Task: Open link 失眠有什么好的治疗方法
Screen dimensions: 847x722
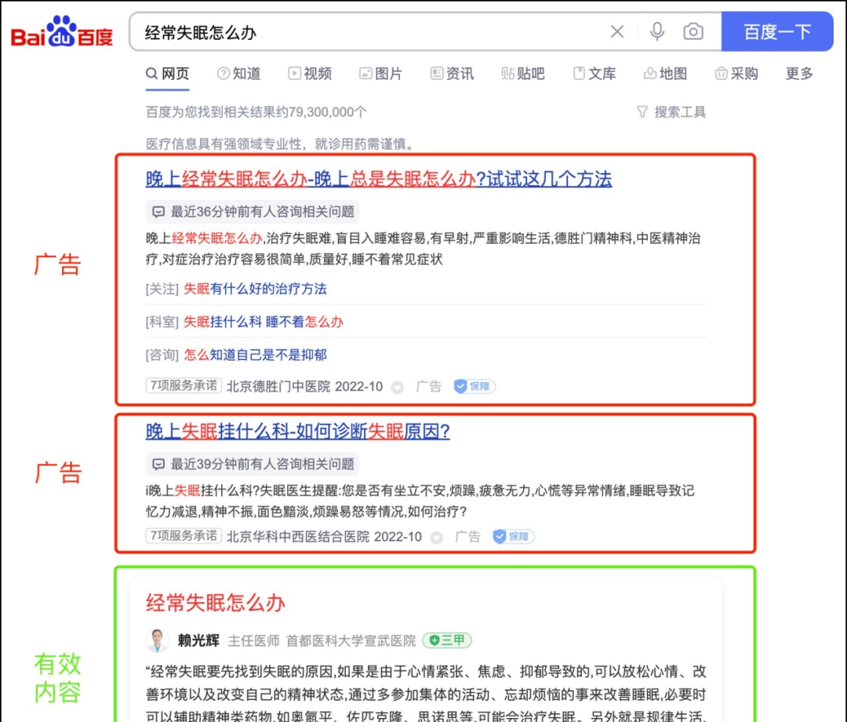Action: click(x=255, y=289)
